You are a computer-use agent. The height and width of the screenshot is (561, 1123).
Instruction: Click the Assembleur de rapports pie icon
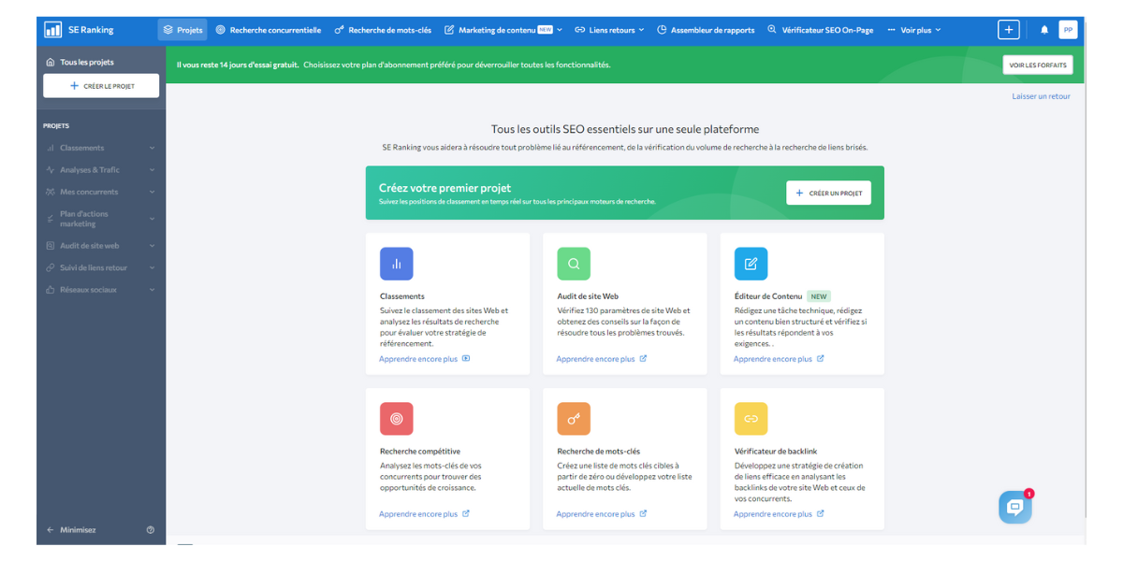[662, 30]
